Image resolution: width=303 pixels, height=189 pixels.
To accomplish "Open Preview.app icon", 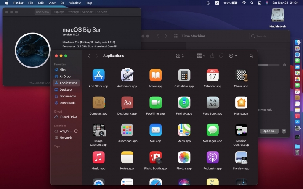I will click(x=241, y=157).
